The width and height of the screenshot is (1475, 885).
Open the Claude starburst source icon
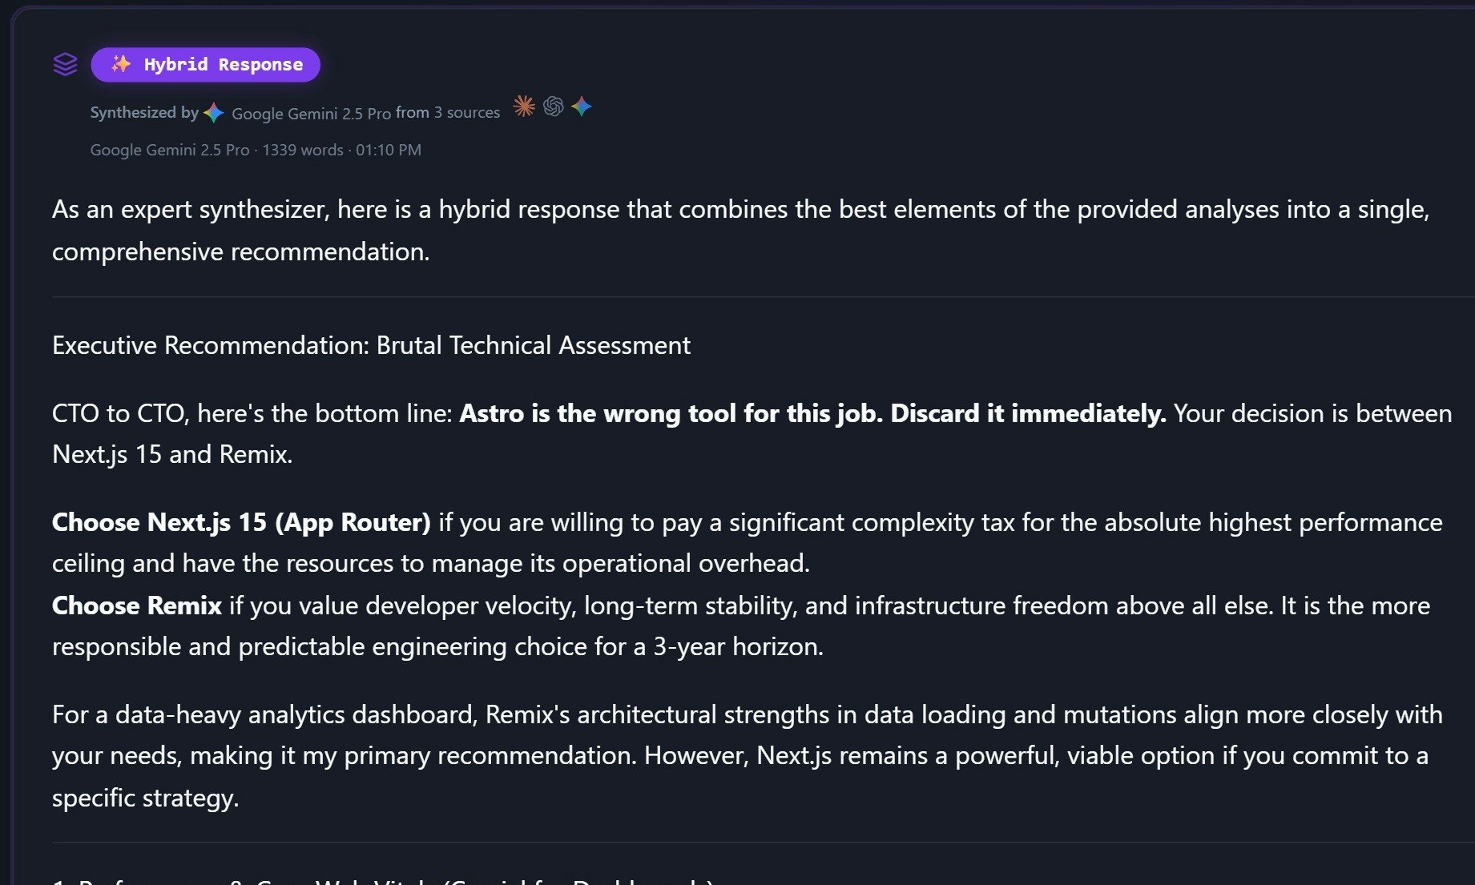click(524, 107)
